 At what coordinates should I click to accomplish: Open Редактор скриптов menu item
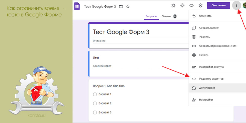tap(217, 79)
